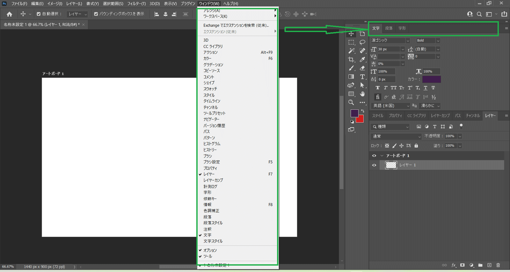Click the Character panel カラー swatch

[x=432, y=79]
